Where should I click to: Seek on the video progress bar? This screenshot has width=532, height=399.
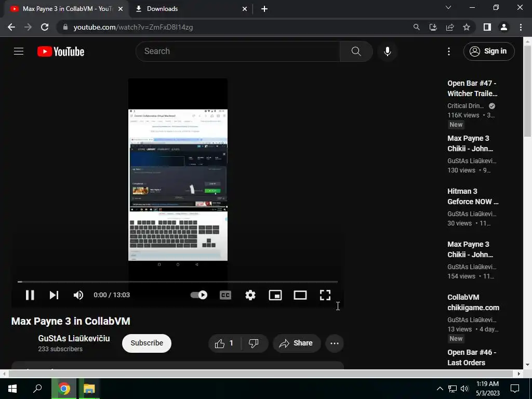178,282
